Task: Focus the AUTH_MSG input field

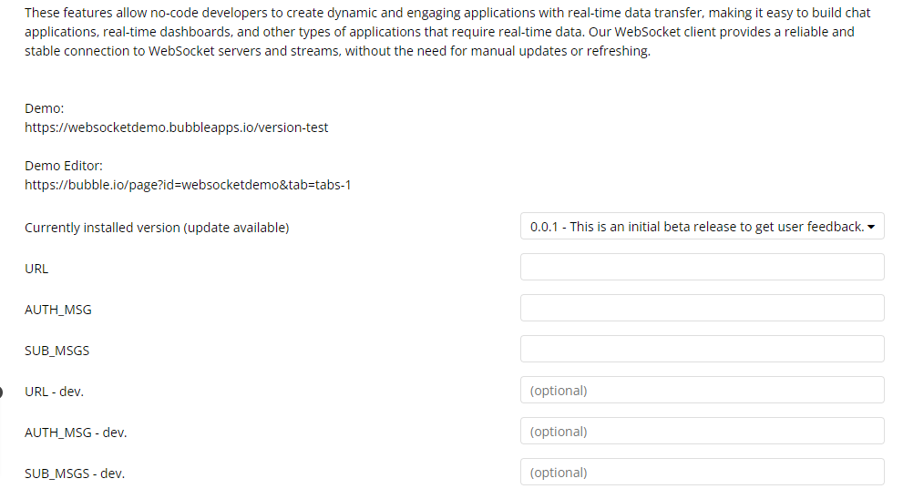Action: (x=702, y=308)
